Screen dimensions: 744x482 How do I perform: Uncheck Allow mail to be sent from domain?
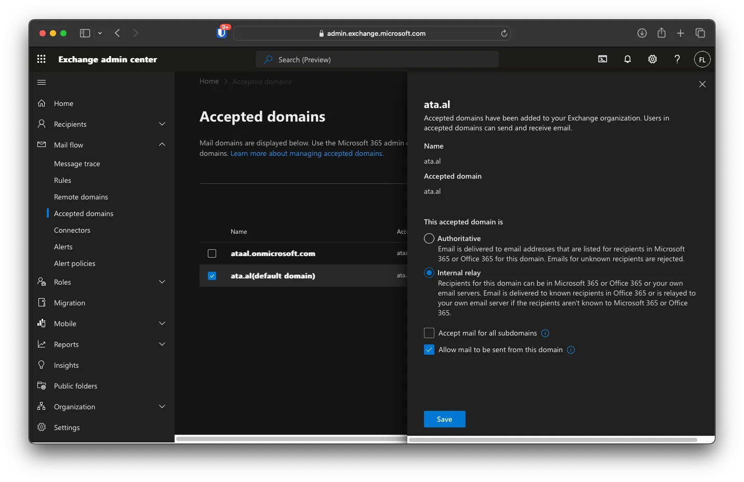click(x=429, y=350)
